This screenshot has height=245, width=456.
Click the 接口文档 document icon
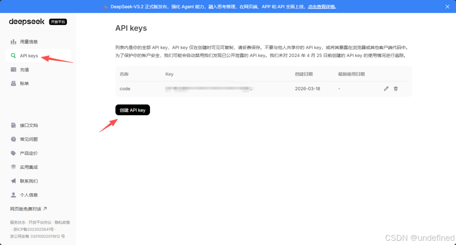(x=14, y=125)
